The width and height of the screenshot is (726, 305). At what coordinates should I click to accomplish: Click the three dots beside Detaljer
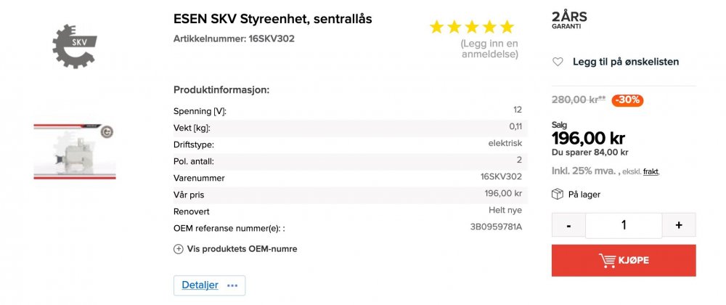(232, 285)
